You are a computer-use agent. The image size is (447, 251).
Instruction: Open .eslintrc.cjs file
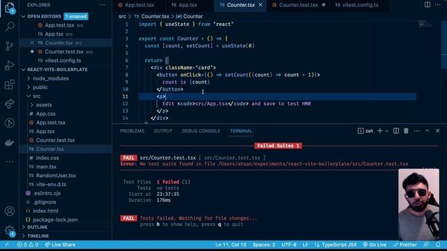pyautogui.click(x=47, y=193)
